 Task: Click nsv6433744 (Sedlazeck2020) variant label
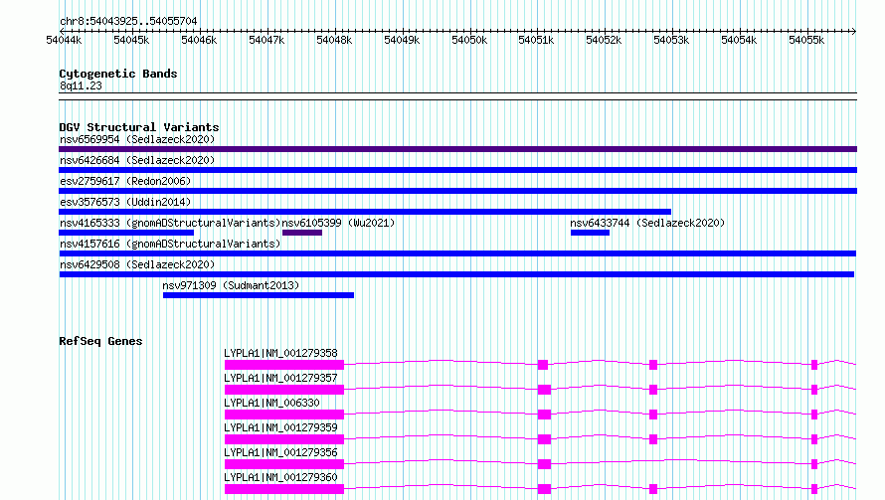[x=647, y=223]
